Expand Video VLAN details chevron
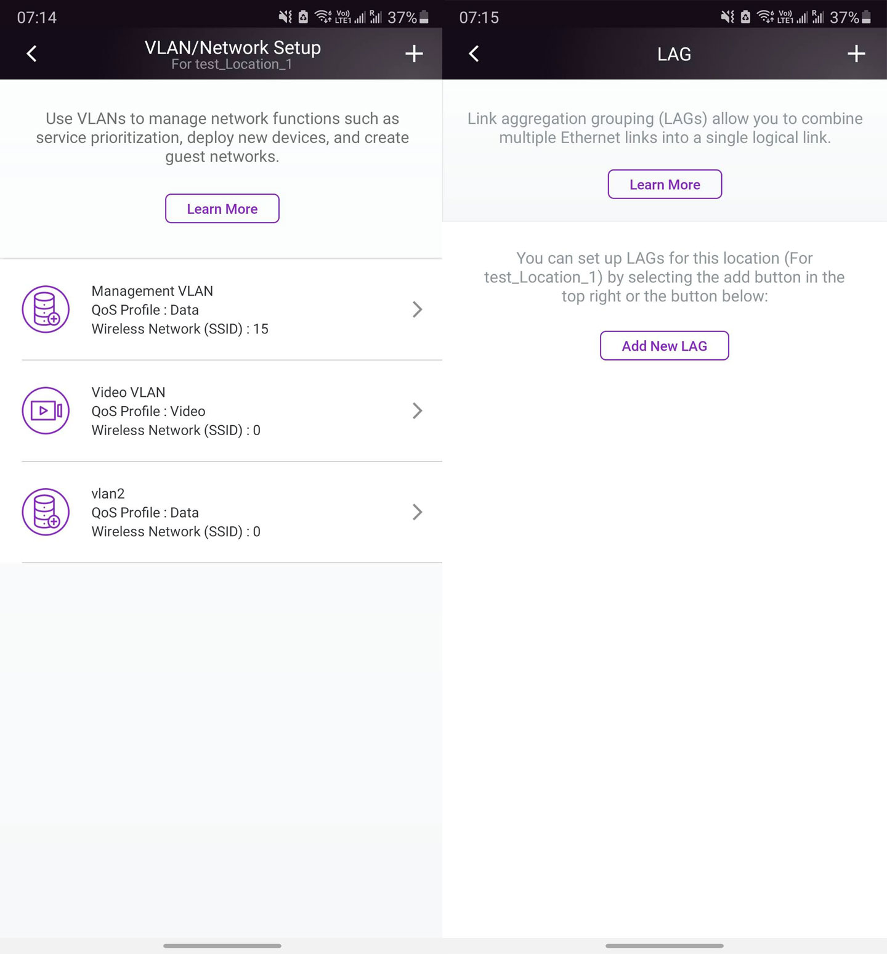The height and width of the screenshot is (954, 887). point(417,410)
